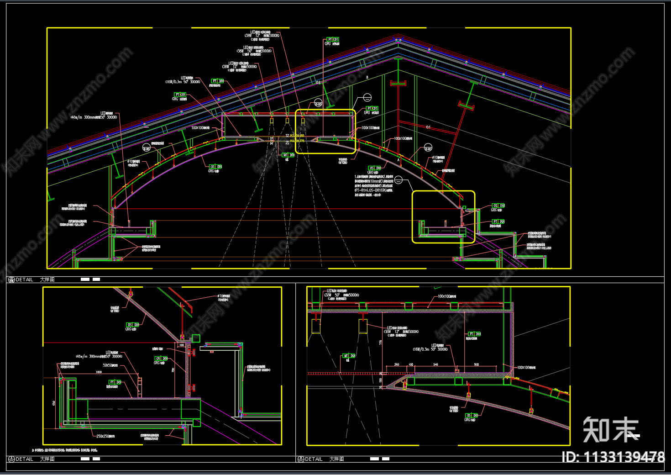Viewport: 671px width, 475px height.
Task: Click the 知末 watermark logo
Action: tap(611, 429)
